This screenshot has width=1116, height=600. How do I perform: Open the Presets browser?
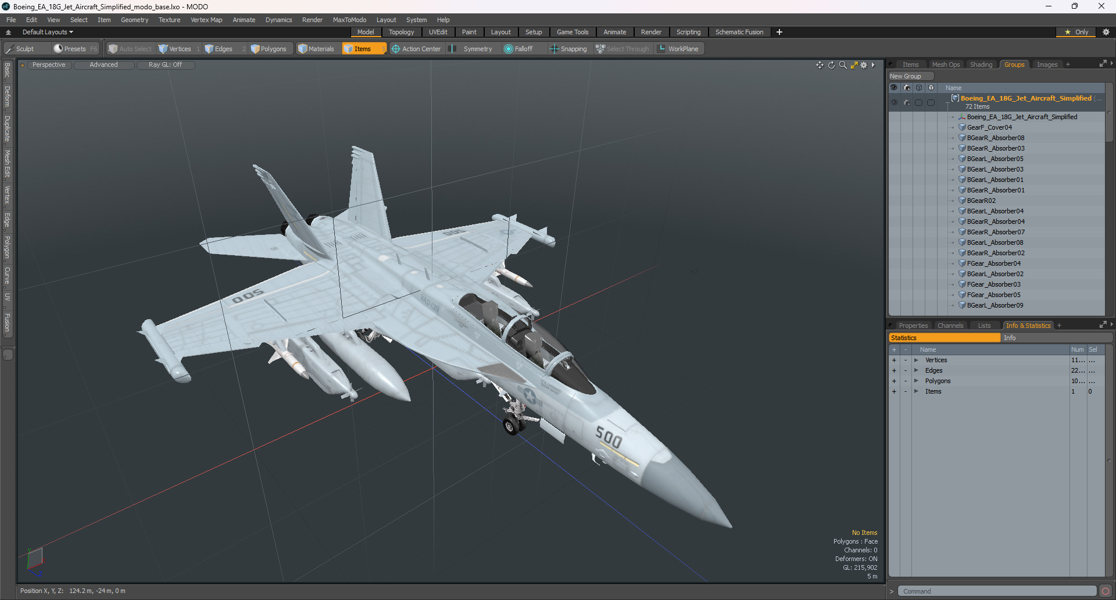point(74,49)
